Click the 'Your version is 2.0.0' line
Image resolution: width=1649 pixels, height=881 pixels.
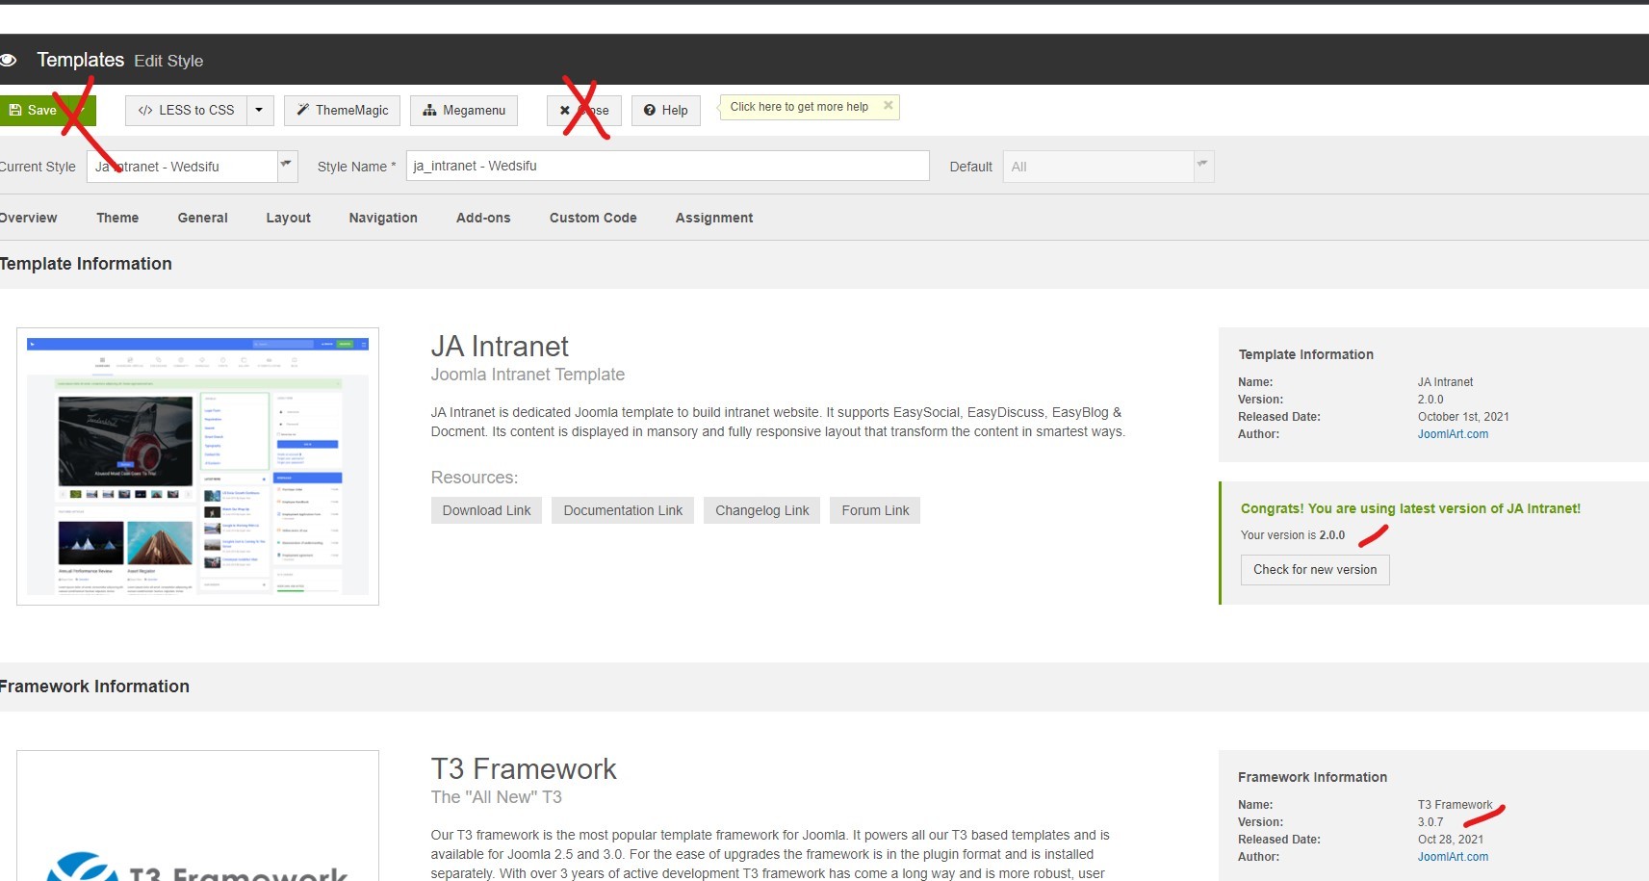1293,535
